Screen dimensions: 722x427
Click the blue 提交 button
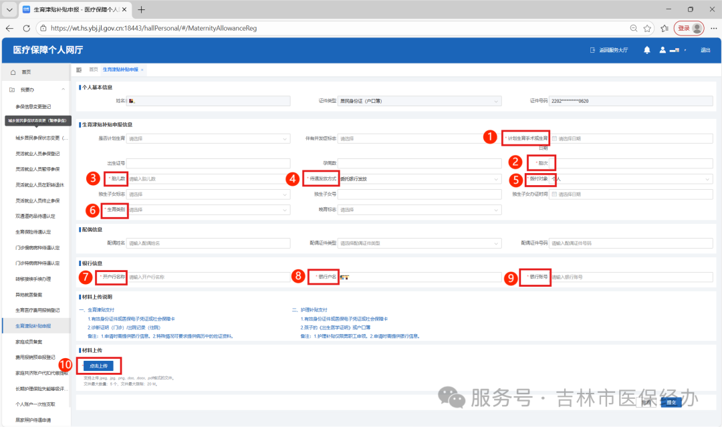tap(671, 402)
